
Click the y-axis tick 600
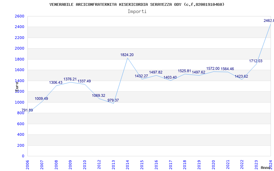21,124
